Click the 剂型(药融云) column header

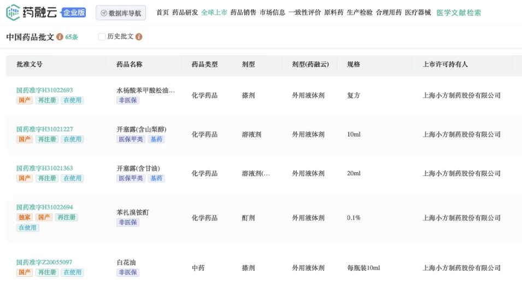(310, 64)
